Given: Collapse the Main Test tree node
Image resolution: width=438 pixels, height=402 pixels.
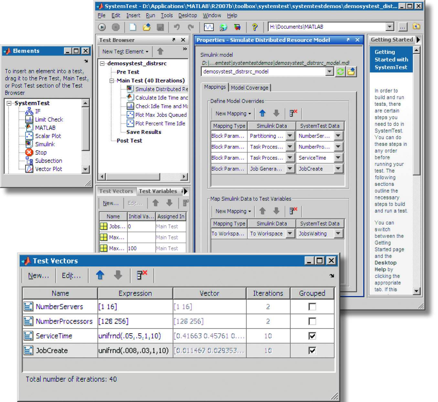Looking at the screenshot, I should [x=112, y=80].
